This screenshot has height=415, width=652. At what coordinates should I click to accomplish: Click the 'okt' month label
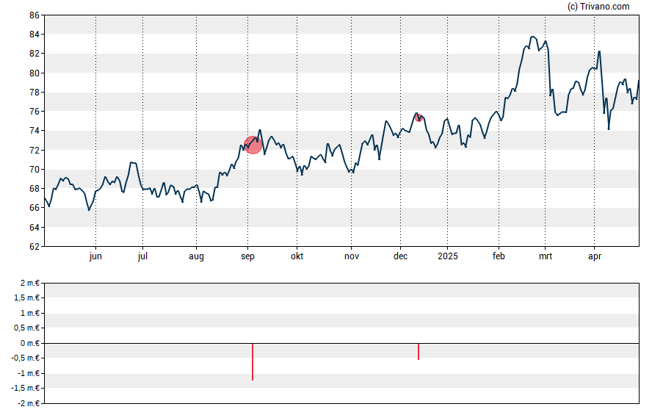coord(297,256)
